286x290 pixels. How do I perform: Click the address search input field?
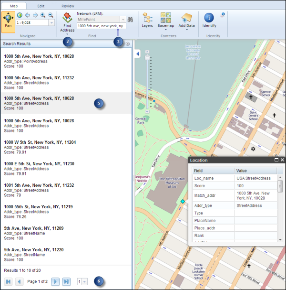[x=101, y=26]
